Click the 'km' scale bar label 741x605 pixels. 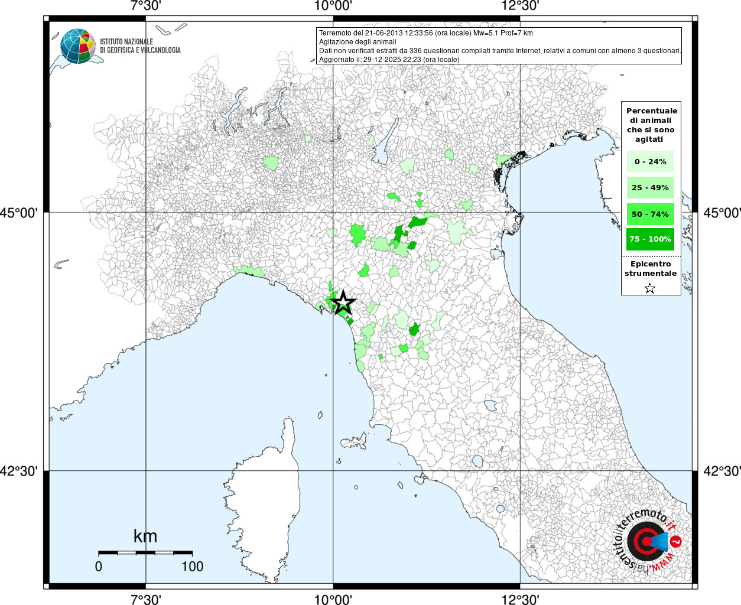point(145,536)
